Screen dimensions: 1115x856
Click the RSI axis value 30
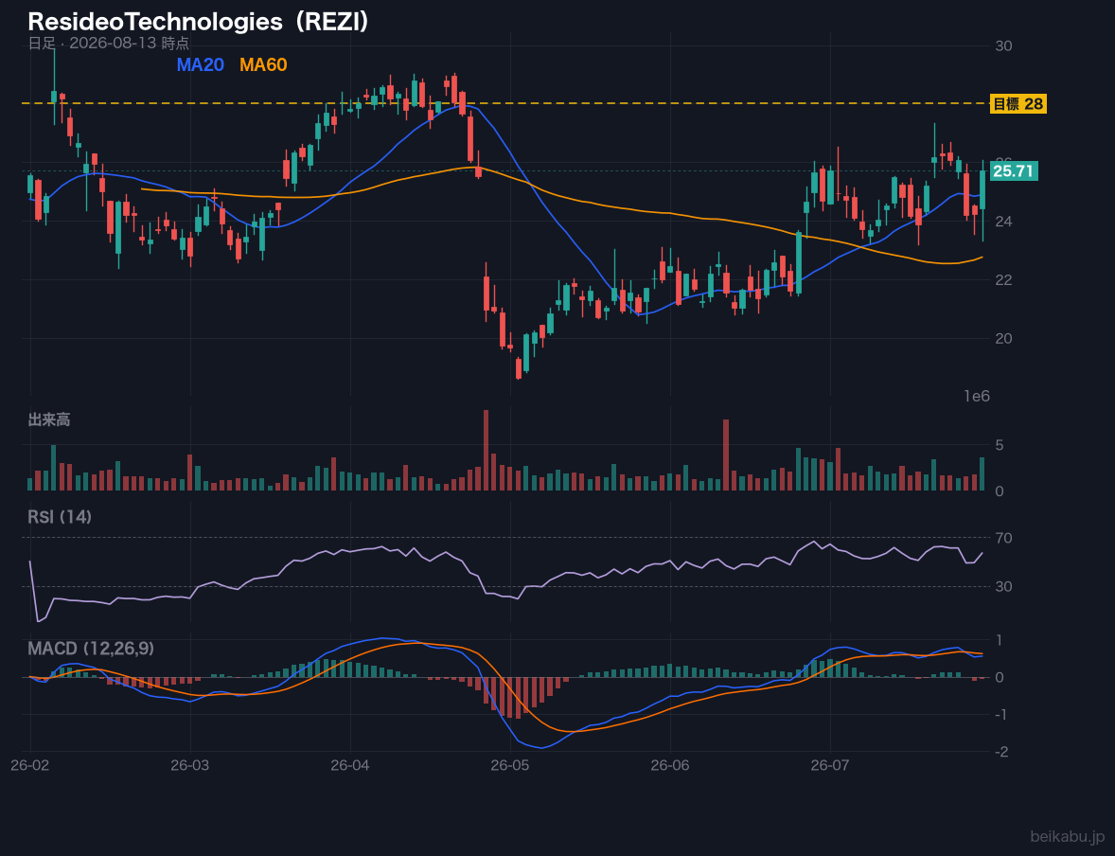pos(1003,586)
